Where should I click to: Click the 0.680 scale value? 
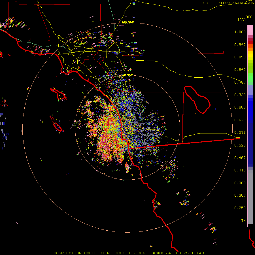pos(240,107)
